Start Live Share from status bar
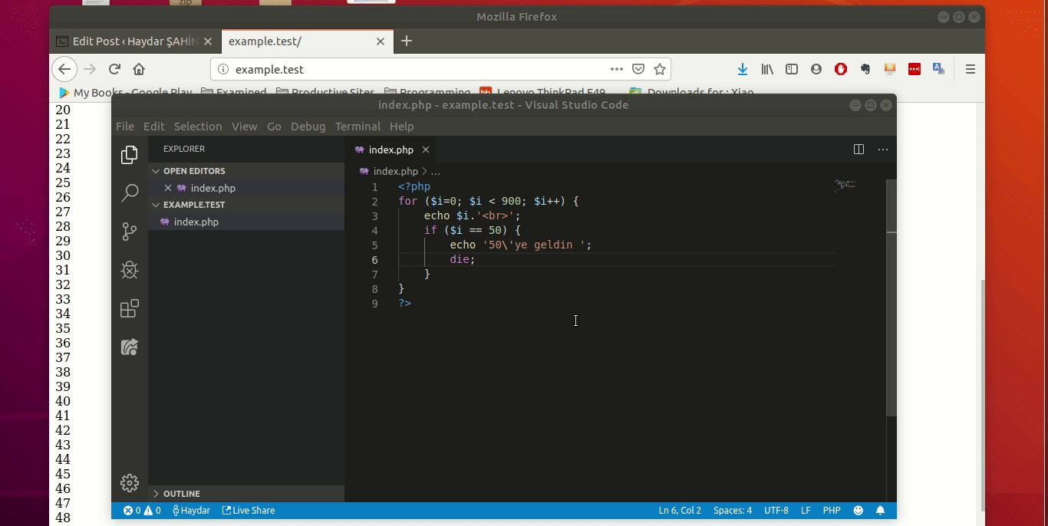The height and width of the screenshot is (526, 1048). pos(249,510)
